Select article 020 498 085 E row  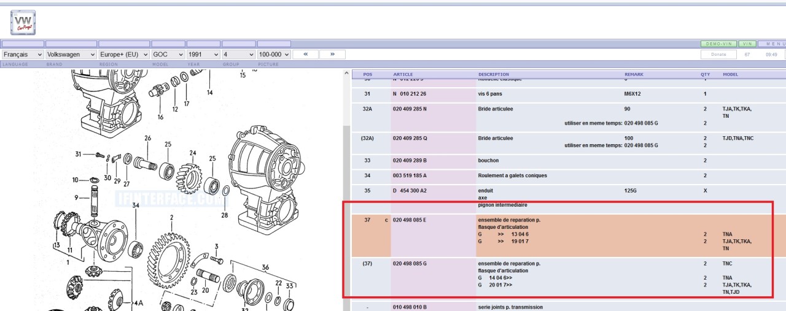[x=410, y=220]
